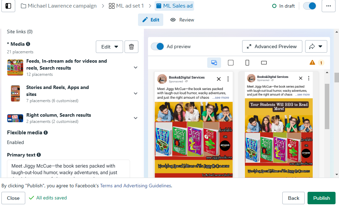The image size is (339, 206).
Task: Click into the Primary text field
Action: pos(68,169)
